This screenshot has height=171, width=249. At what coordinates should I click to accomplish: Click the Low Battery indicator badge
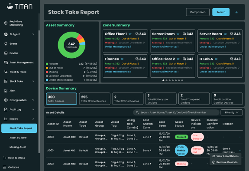(197, 137)
